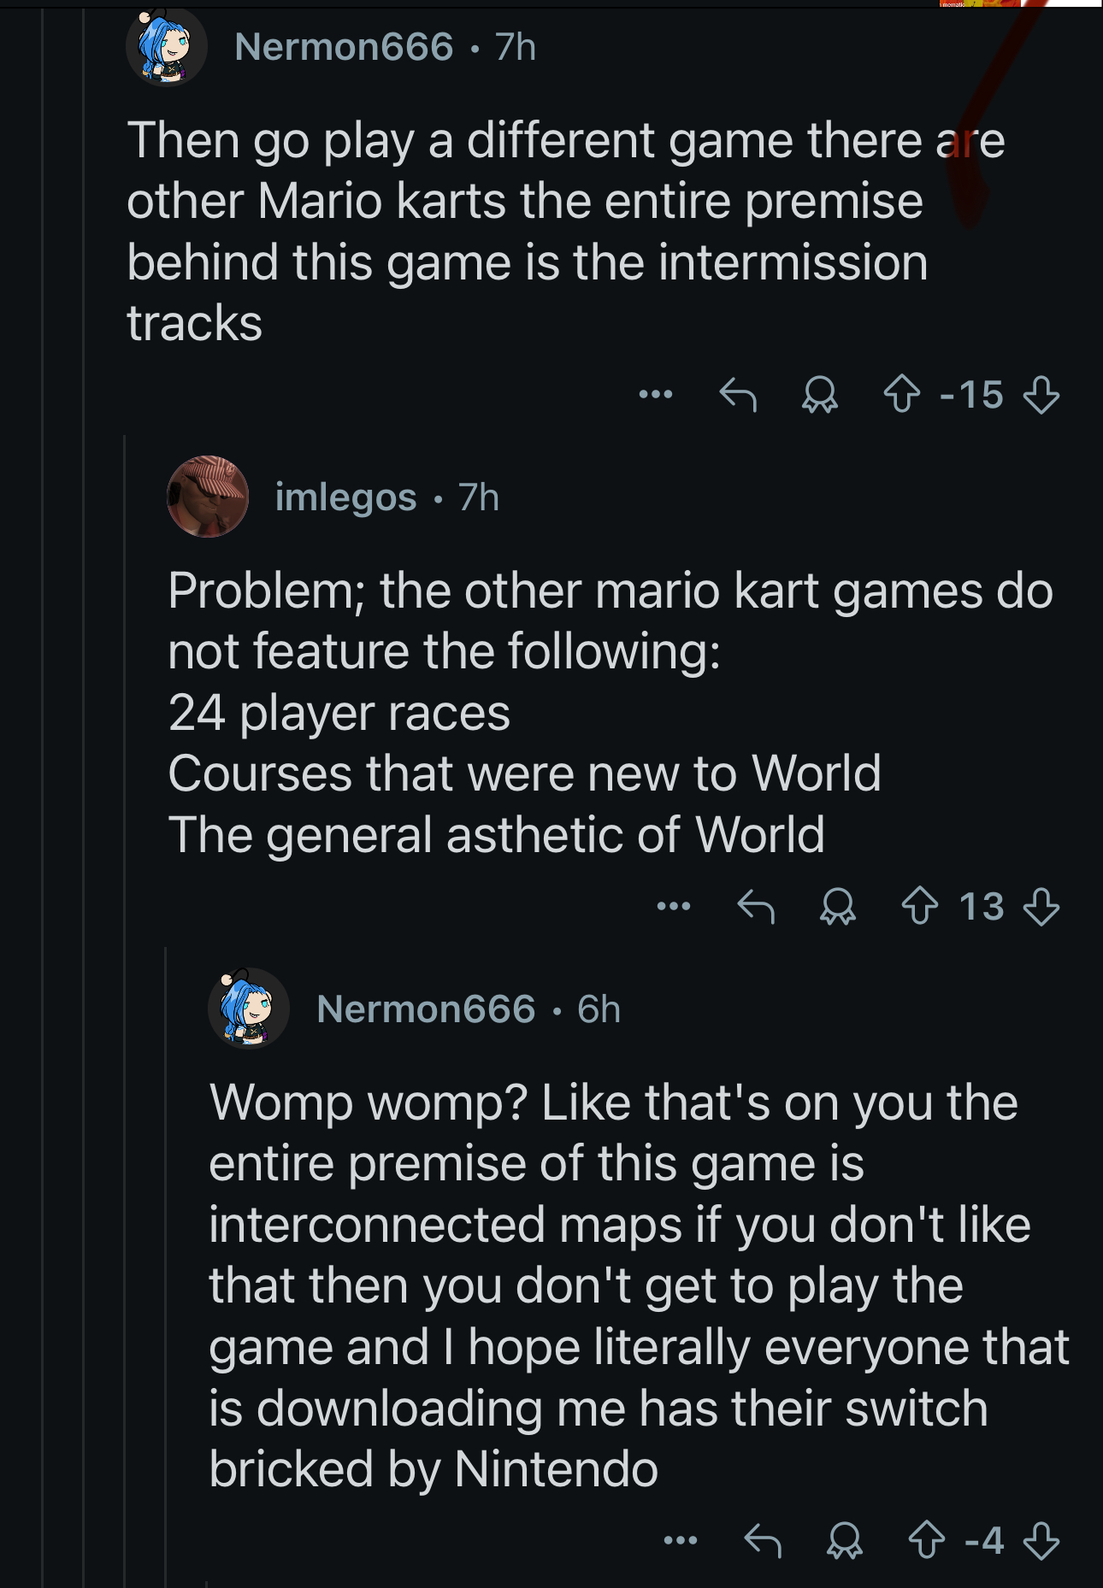Upvote imlegos' comment scored 13

920,906
